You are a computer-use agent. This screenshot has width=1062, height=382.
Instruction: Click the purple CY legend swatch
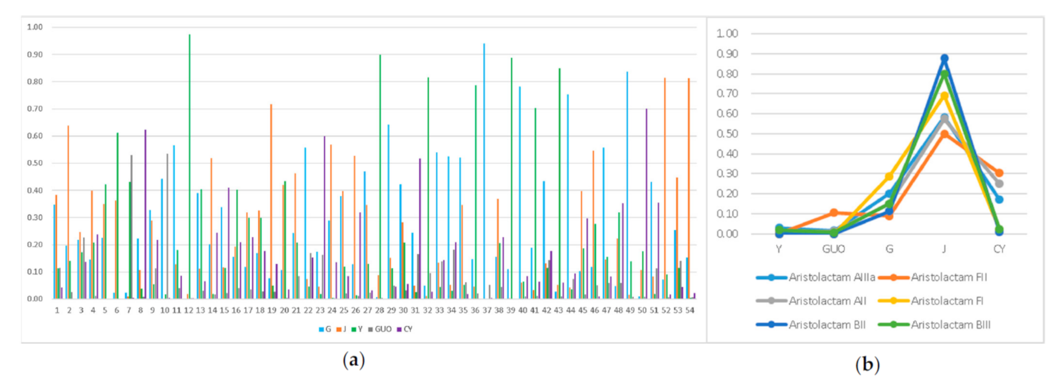click(399, 329)
